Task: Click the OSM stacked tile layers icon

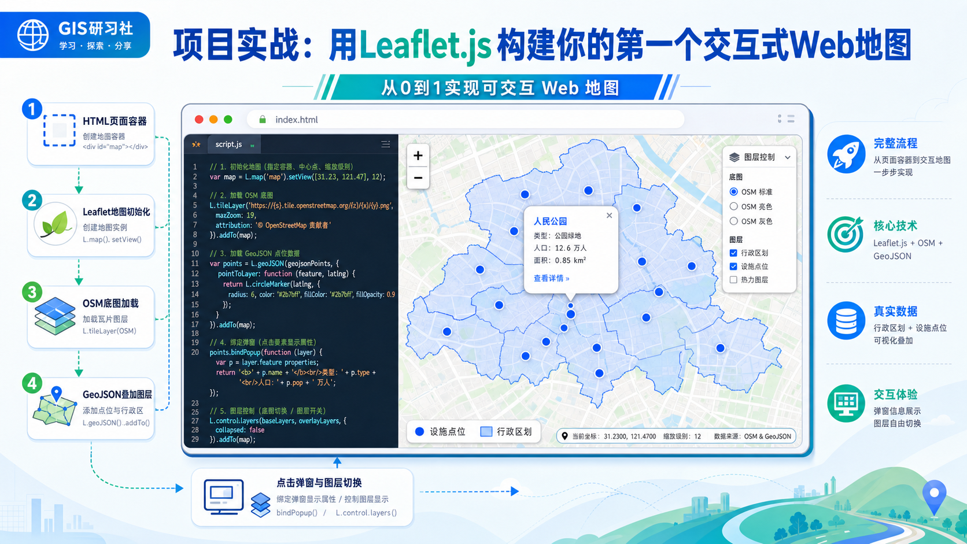Action: [55, 316]
